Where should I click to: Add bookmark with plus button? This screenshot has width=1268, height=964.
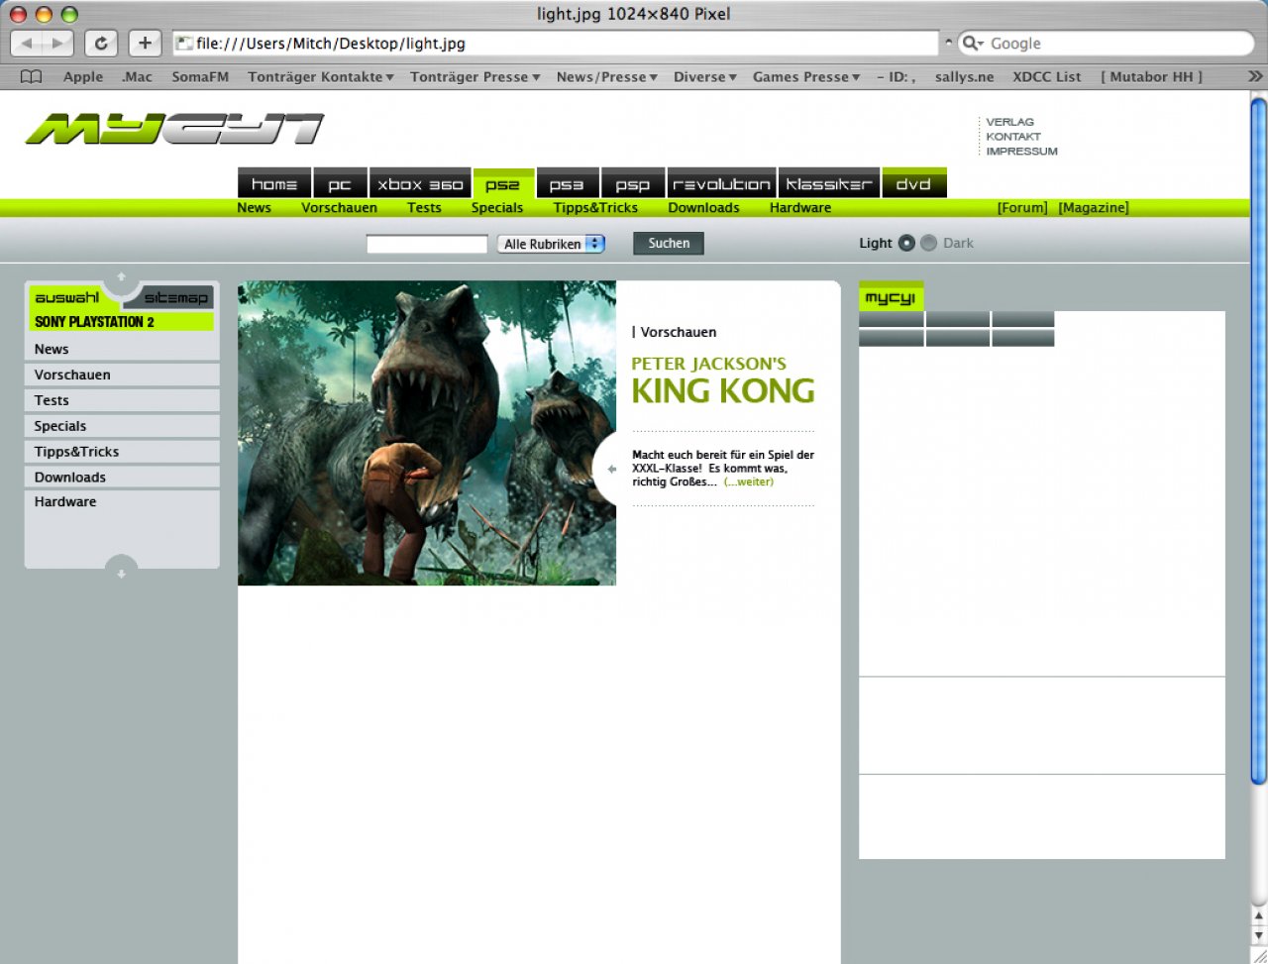point(145,44)
